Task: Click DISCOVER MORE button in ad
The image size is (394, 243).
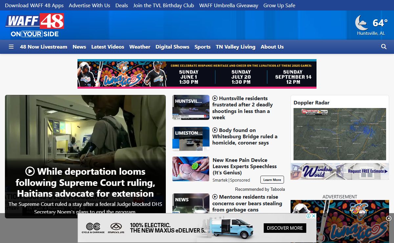Action: pyautogui.click(x=285, y=228)
